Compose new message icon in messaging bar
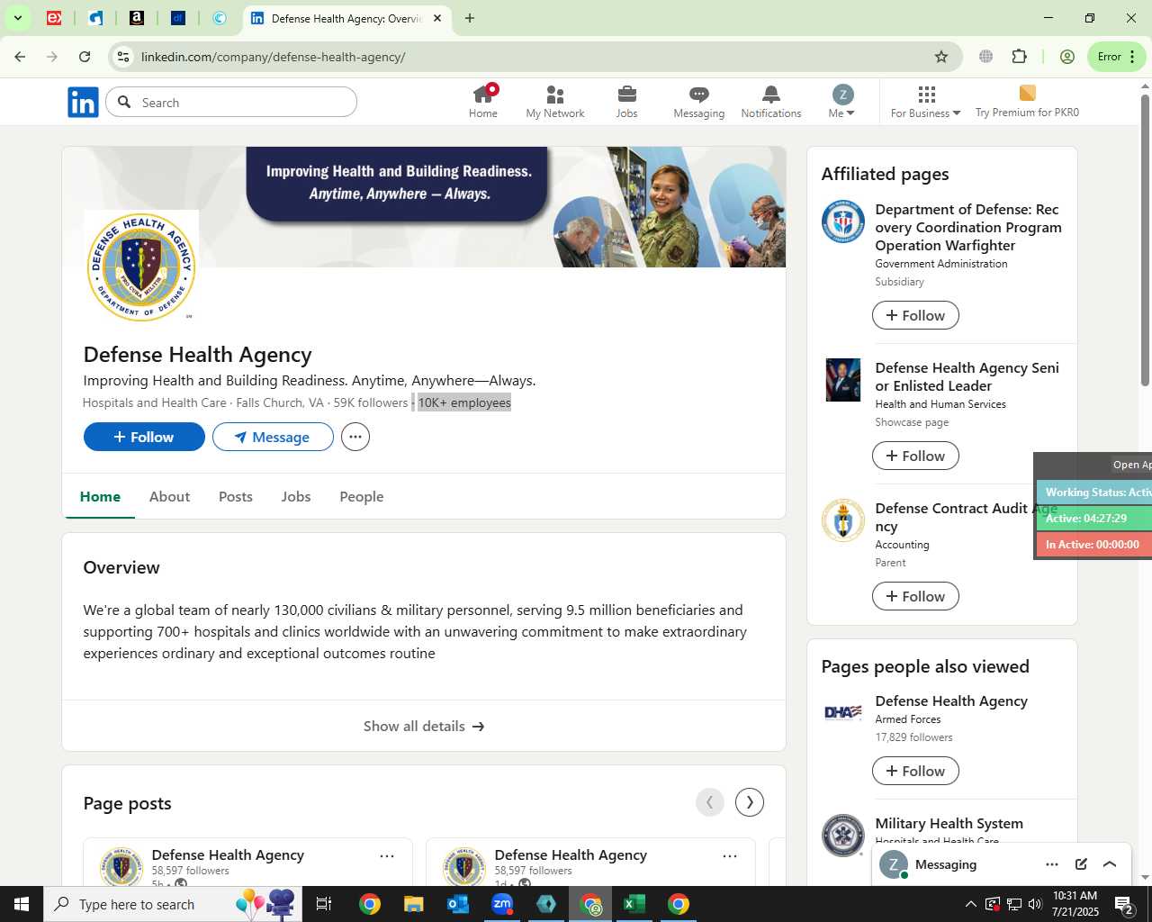Viewport: 1152px width, 922px height. click(x=1081, y=864)
